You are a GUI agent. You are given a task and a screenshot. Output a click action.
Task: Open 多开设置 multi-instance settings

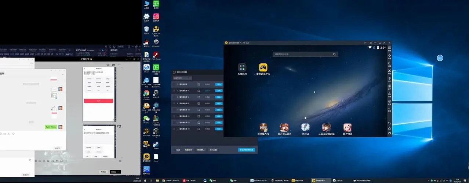[x=213, y=150]
